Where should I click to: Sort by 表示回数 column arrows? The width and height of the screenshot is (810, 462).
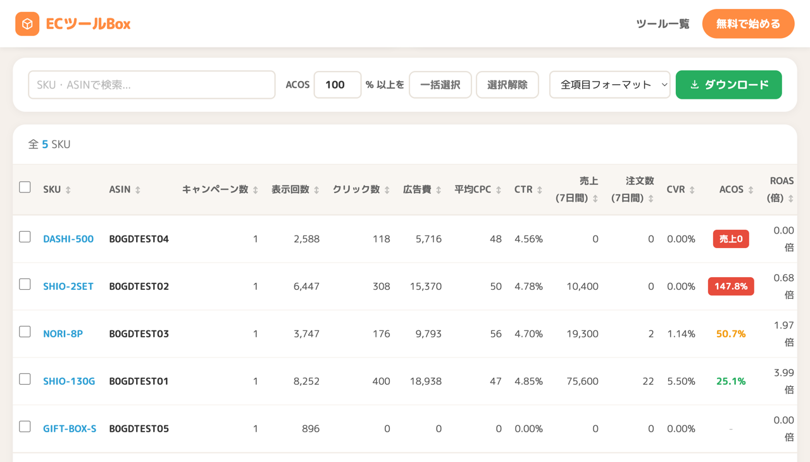coord(316,190)
